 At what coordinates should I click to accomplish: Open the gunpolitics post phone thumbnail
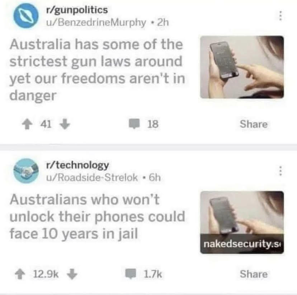coord(242,67)
